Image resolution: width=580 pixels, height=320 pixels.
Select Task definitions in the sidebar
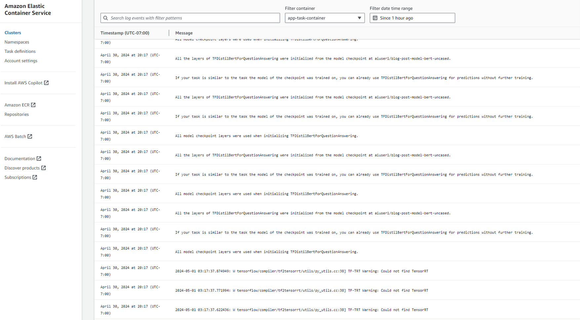[x=20, y=51]
